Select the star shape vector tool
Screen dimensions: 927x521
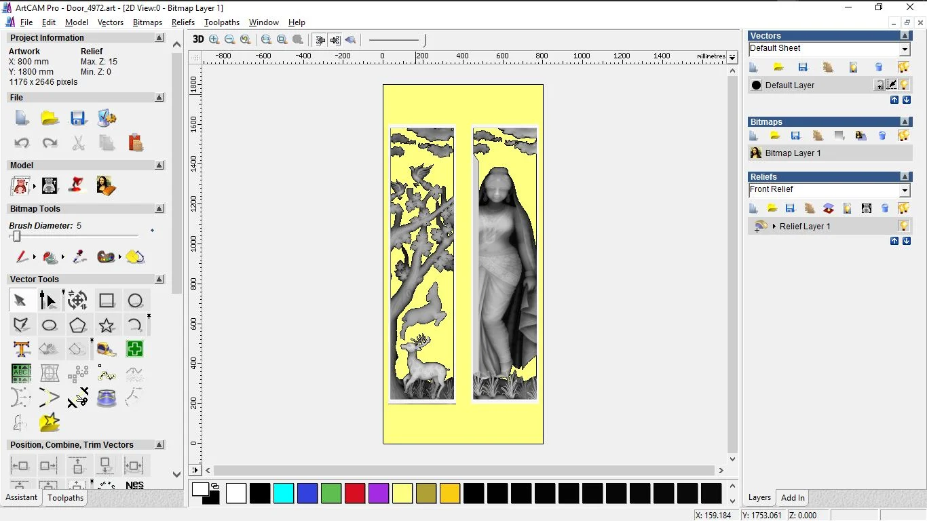107,325
